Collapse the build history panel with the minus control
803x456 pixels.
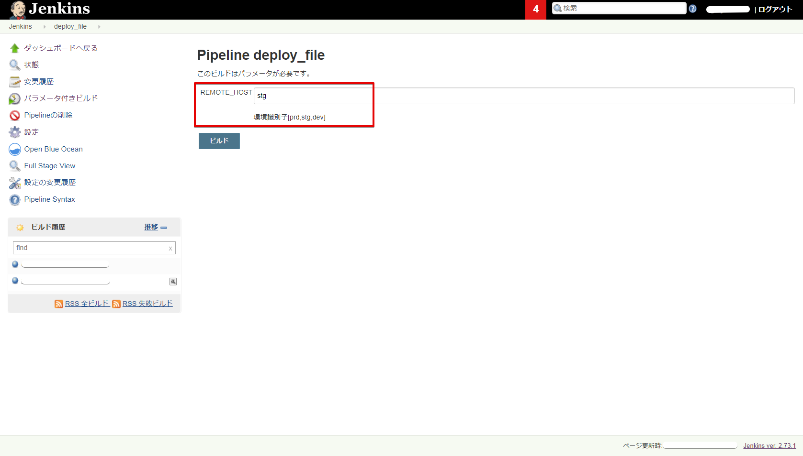[x=164, y=228]
